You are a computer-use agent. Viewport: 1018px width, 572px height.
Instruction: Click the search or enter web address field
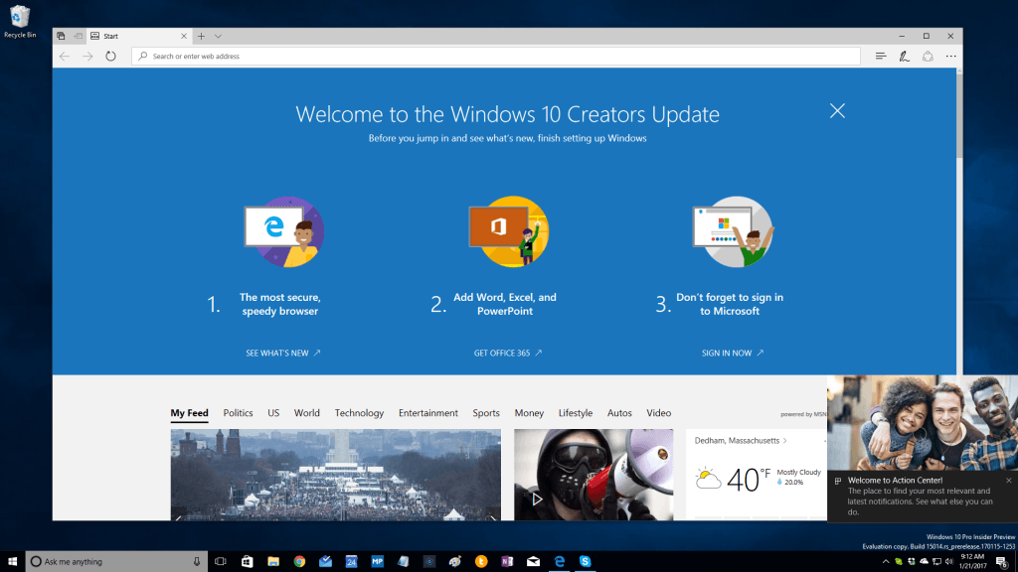pos(497,57)
